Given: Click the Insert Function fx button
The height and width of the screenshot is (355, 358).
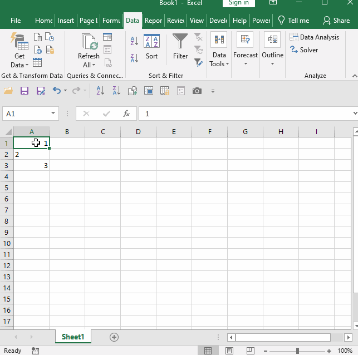Looking at the screenshot, I should pyautogui.click(x=126, y=114).
